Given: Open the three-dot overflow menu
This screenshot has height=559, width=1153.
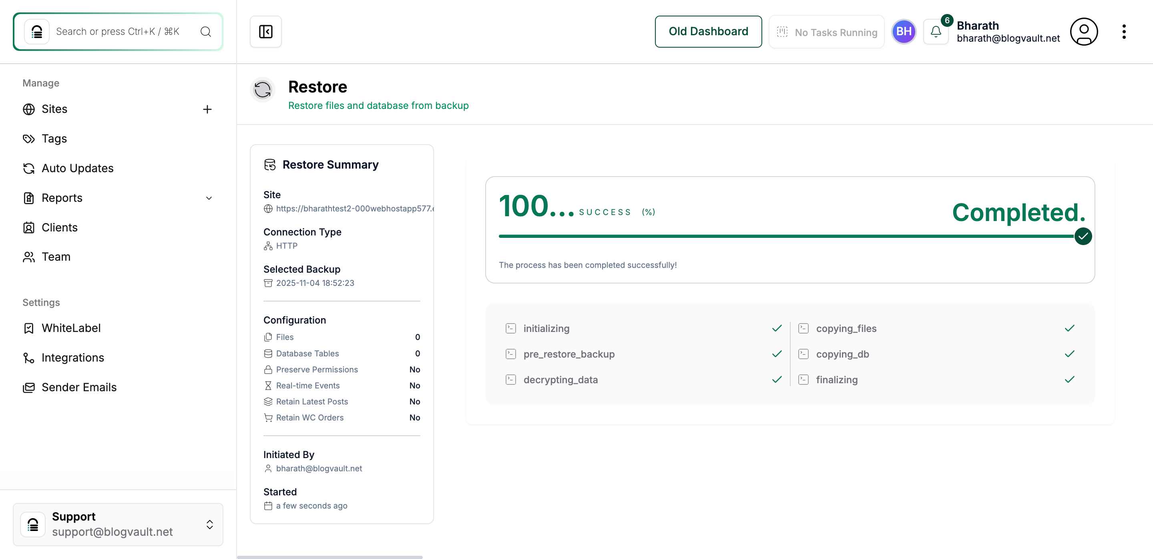Looking at the screenshot, I should [1124, 31].
